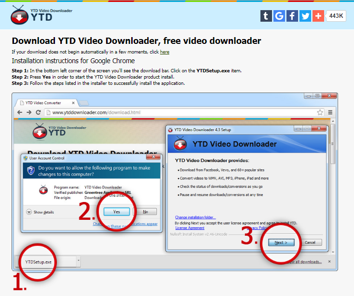Open a new tab button
Image resolution: width=354 pixels, height=296 pixels.
(84, 103)
